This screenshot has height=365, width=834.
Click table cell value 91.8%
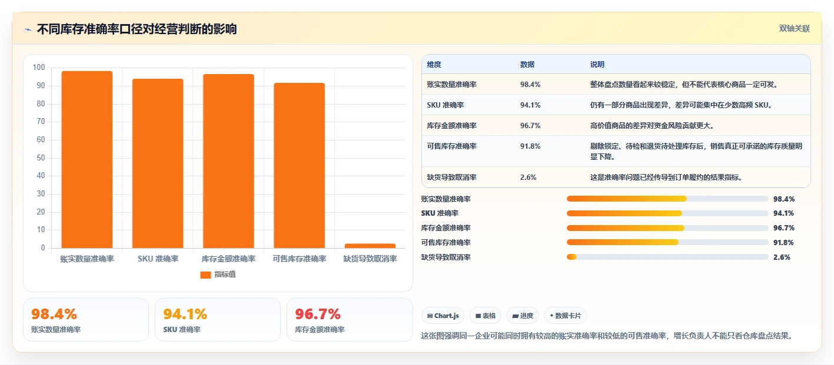pyautogui.click(x=530, y=146)
